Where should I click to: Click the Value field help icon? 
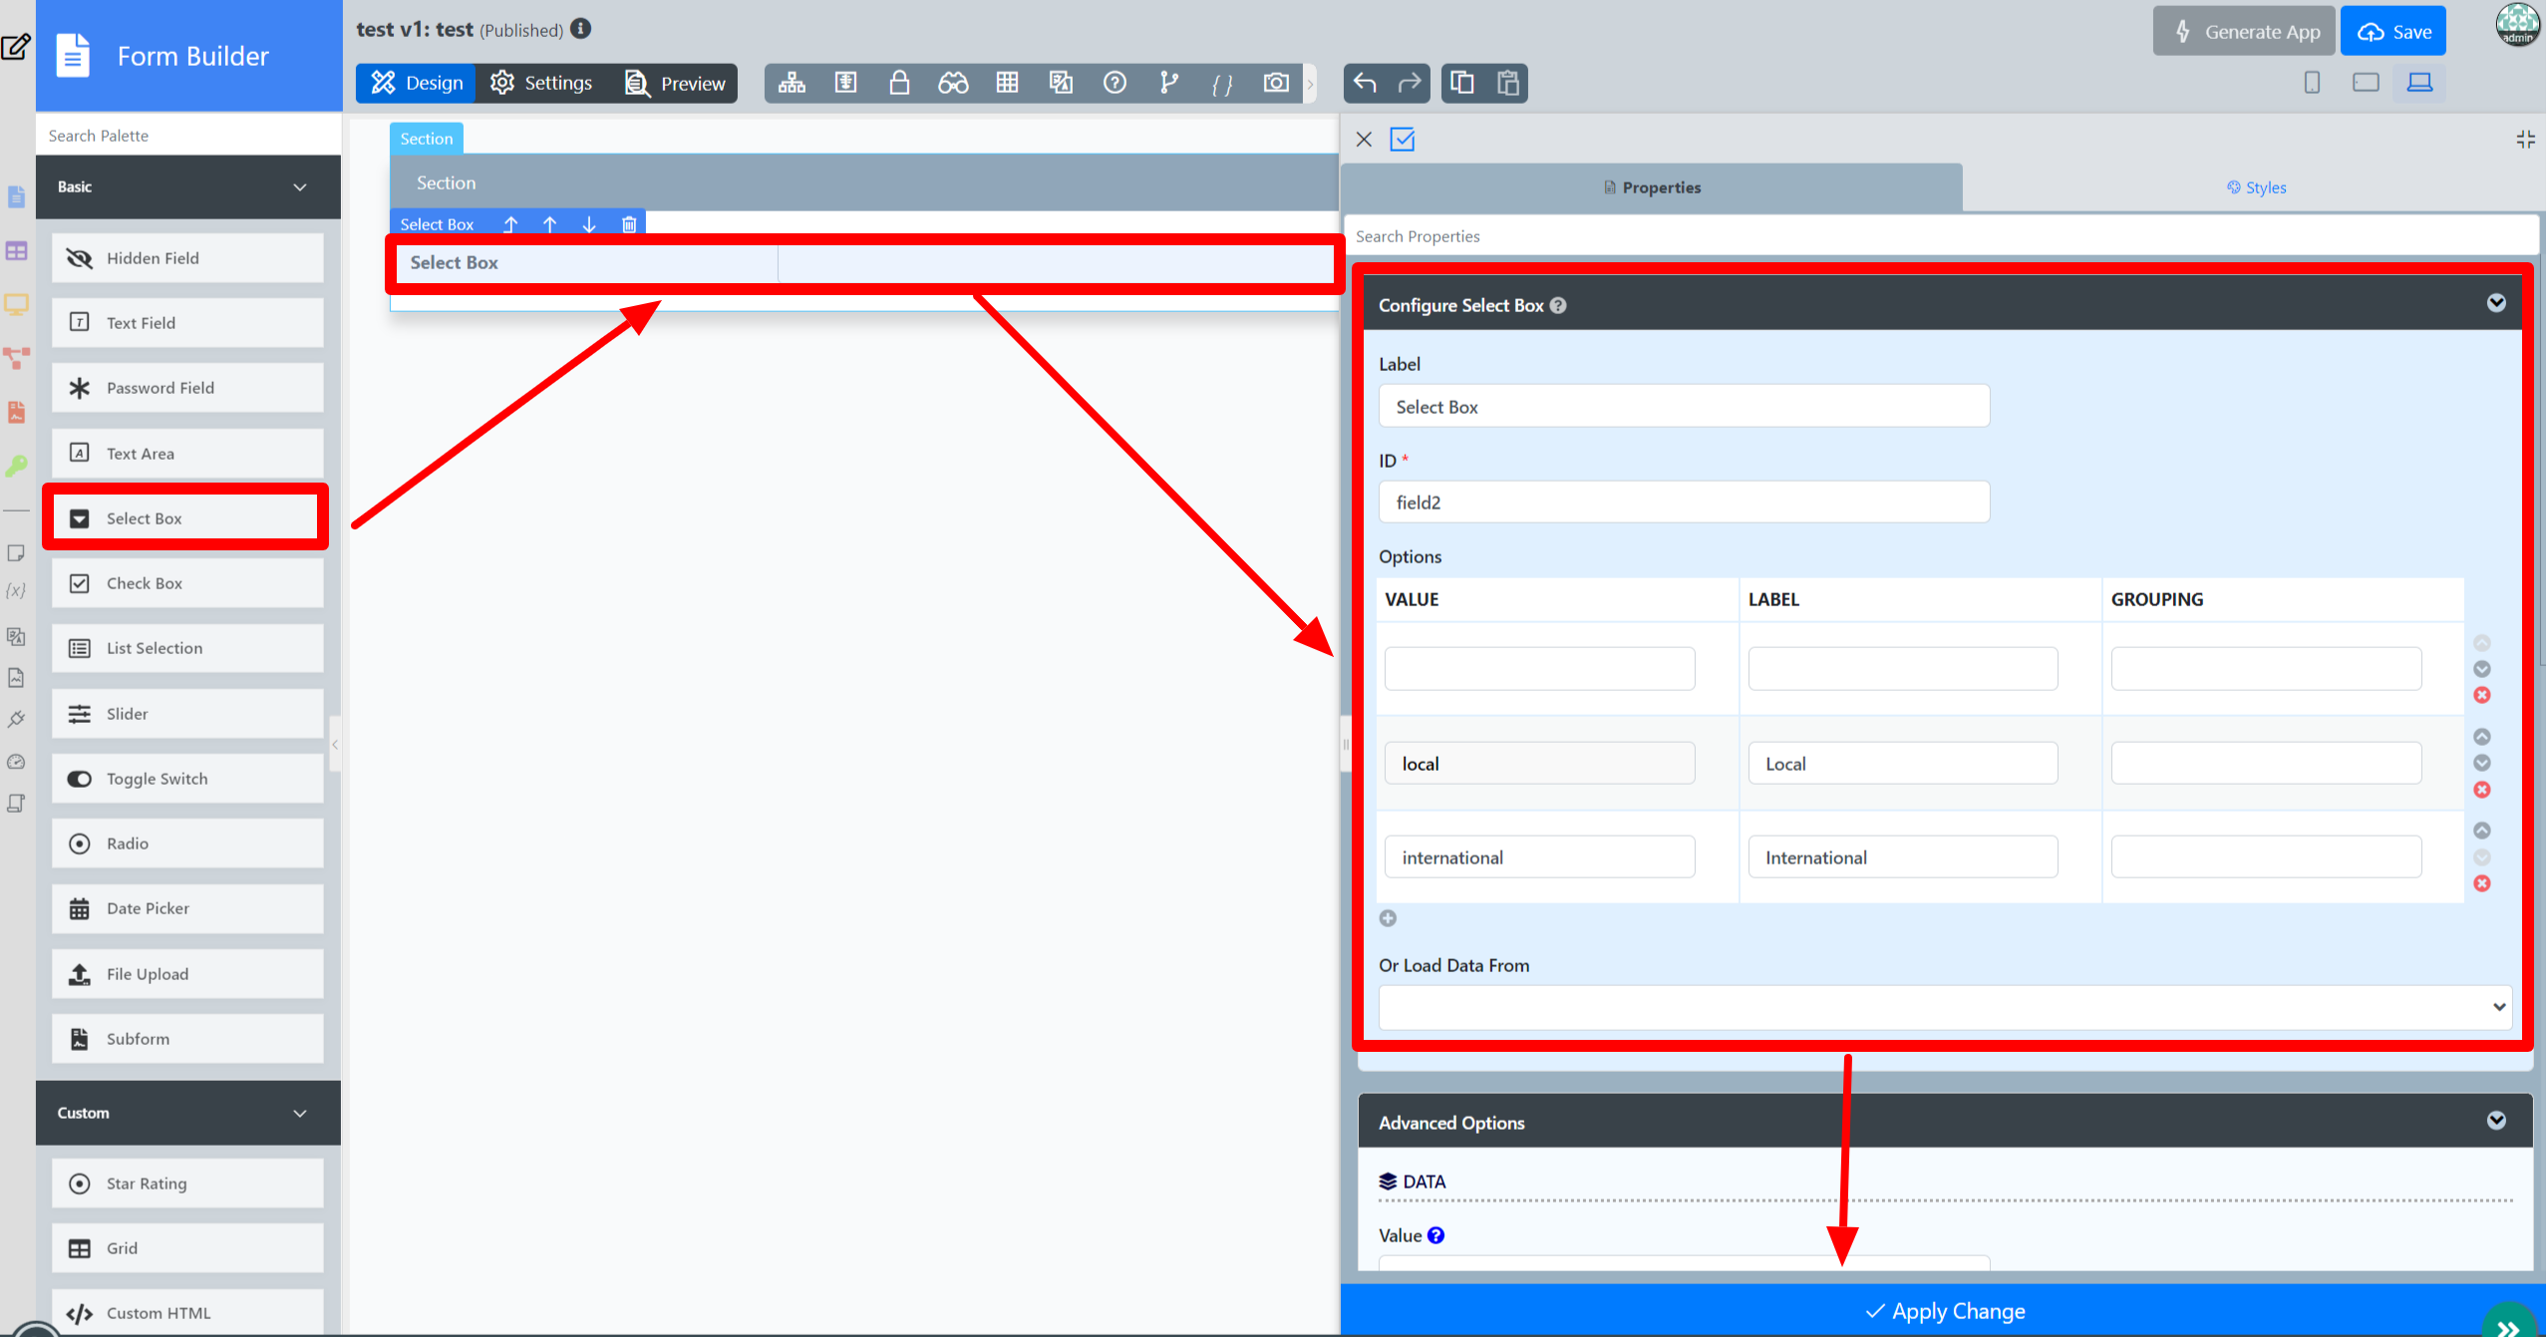tap(1435, 1235)
